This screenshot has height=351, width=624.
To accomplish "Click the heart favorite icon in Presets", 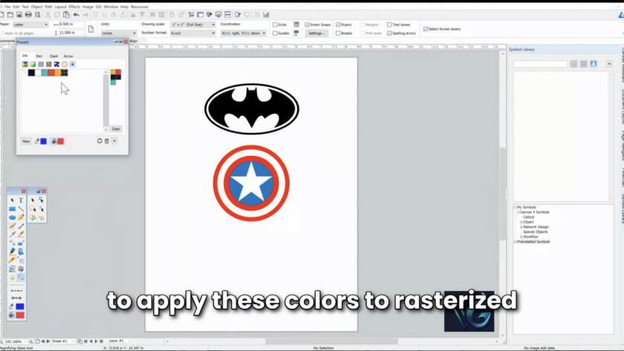I will pyautogui.click(x=100, y=141).
